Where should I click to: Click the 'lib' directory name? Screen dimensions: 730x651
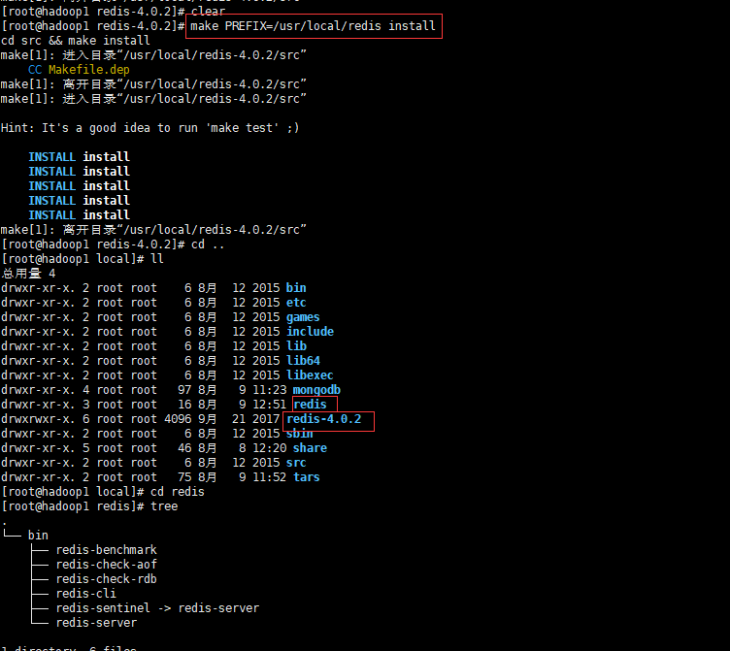coord(297,346)
